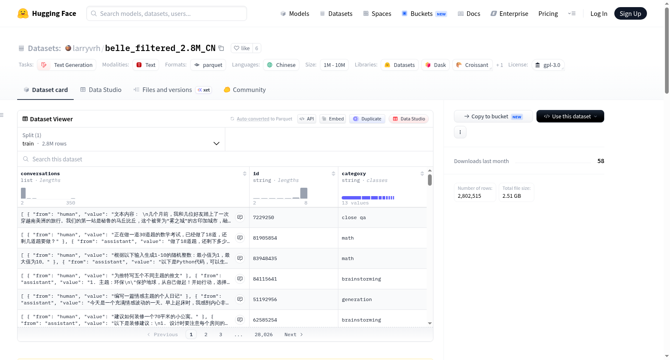The width and height of the screenshot is (670, 360).
Task: Go to page 3 of the viewer
Action: pyautogui.click(x=220, y=334)
